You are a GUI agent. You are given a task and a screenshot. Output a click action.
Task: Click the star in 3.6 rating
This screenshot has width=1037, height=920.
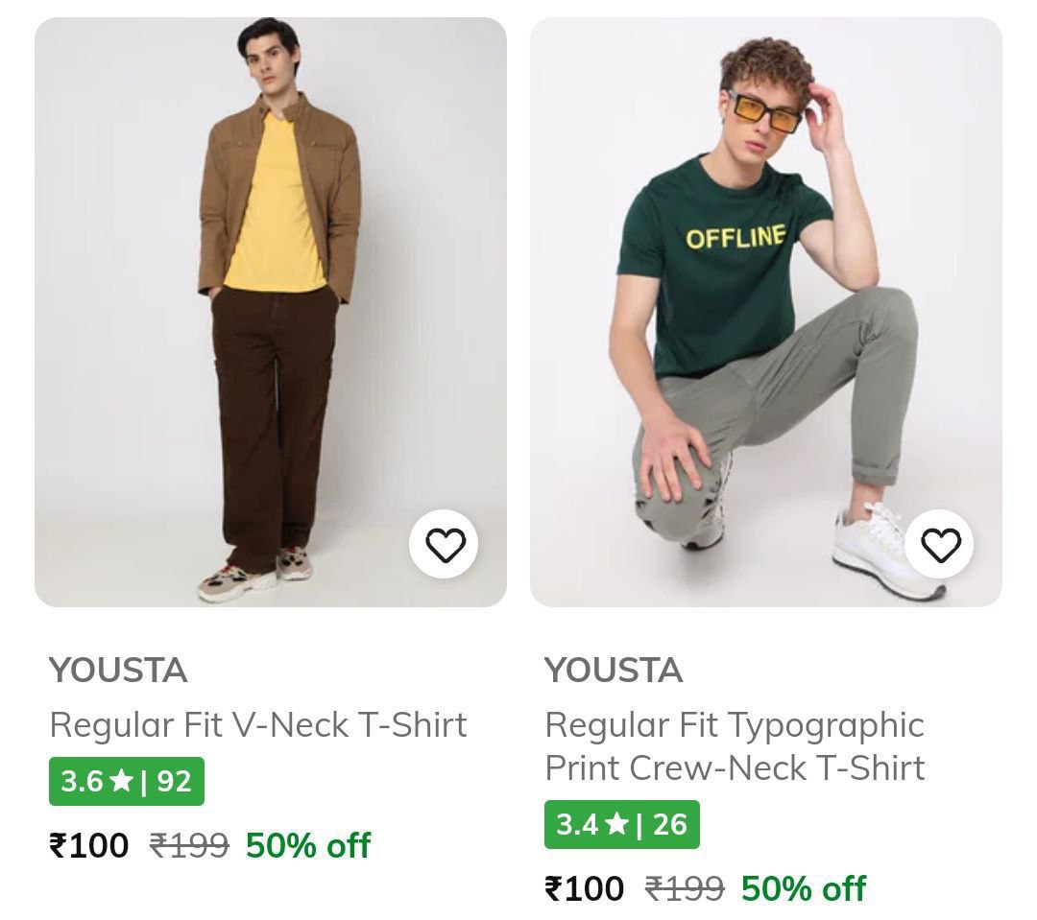pos(121,781)
